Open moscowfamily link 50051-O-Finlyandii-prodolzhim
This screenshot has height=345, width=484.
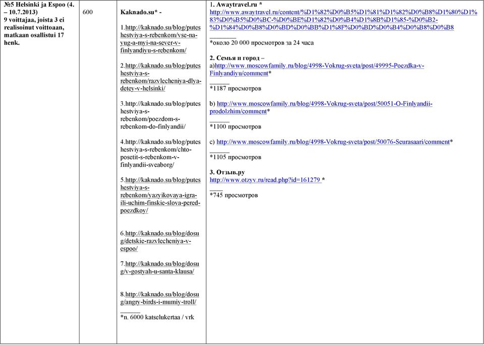point(321,107)
